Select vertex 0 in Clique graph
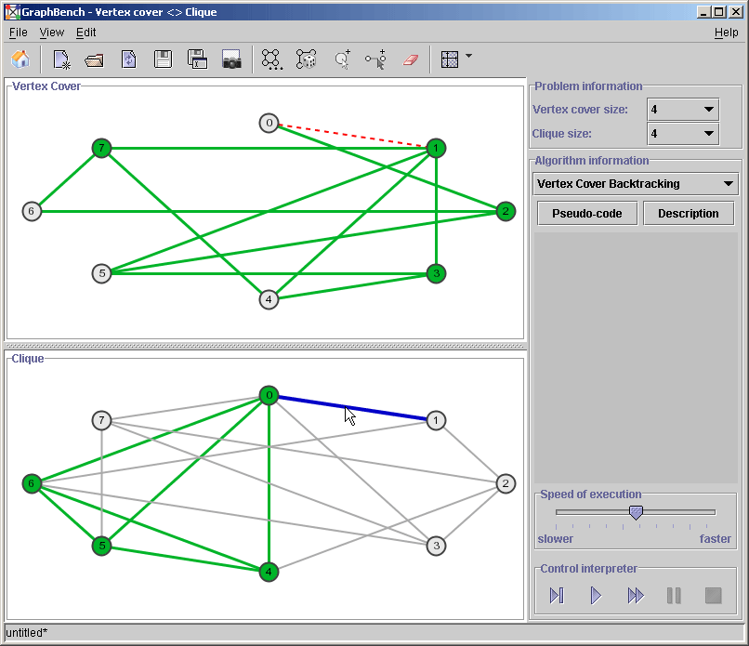 (x=269, y=395)
